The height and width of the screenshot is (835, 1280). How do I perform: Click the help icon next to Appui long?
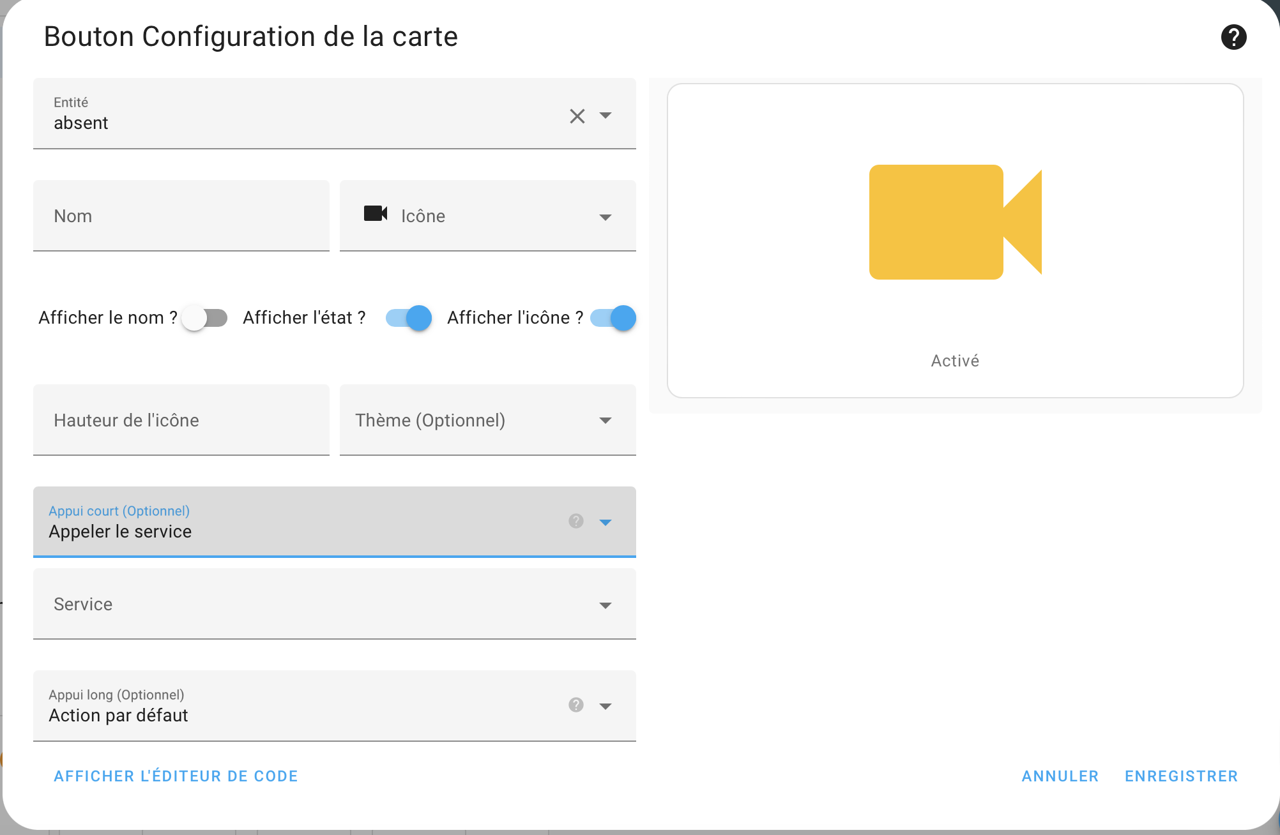pos(575,705)
